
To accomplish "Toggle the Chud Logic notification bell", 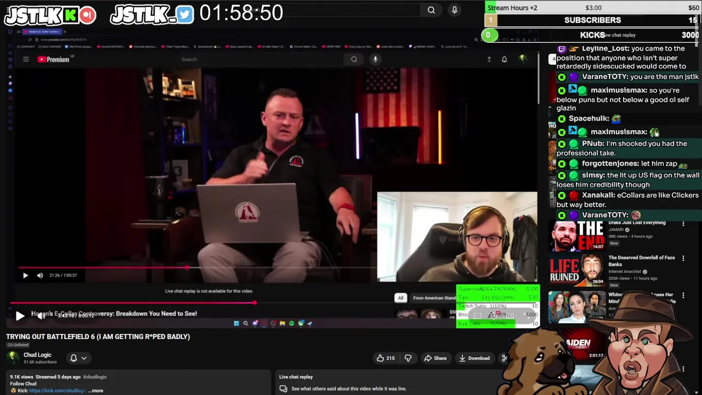I will point(73,358).
